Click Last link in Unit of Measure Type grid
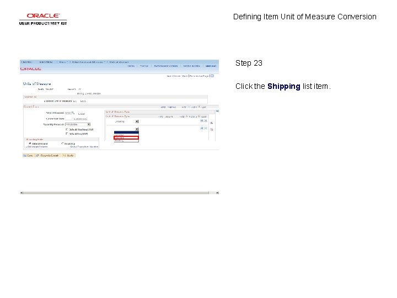Screen dimensions: 397x298 204,116
